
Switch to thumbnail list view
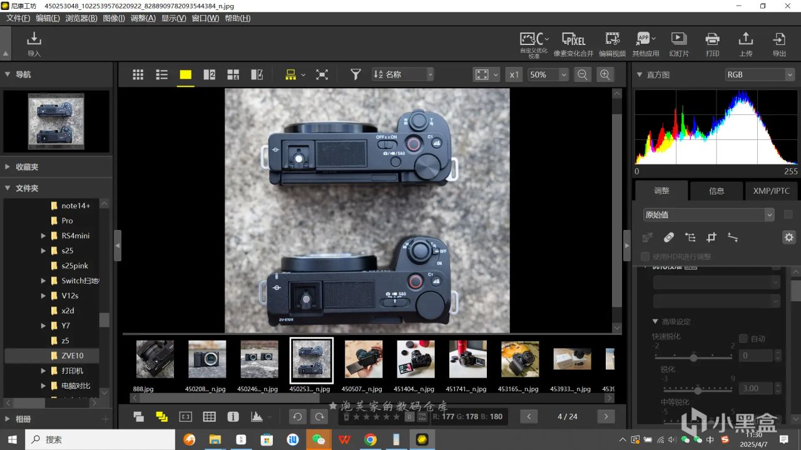tap(161, 74)
